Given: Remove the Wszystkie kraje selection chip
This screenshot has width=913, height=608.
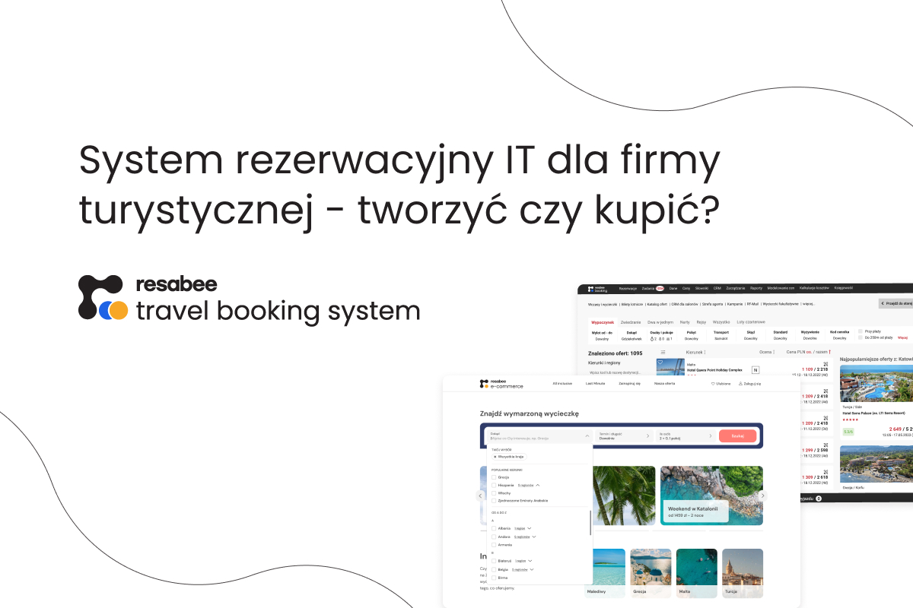Looking at the screenshot, I should click(x=495, y=457).
